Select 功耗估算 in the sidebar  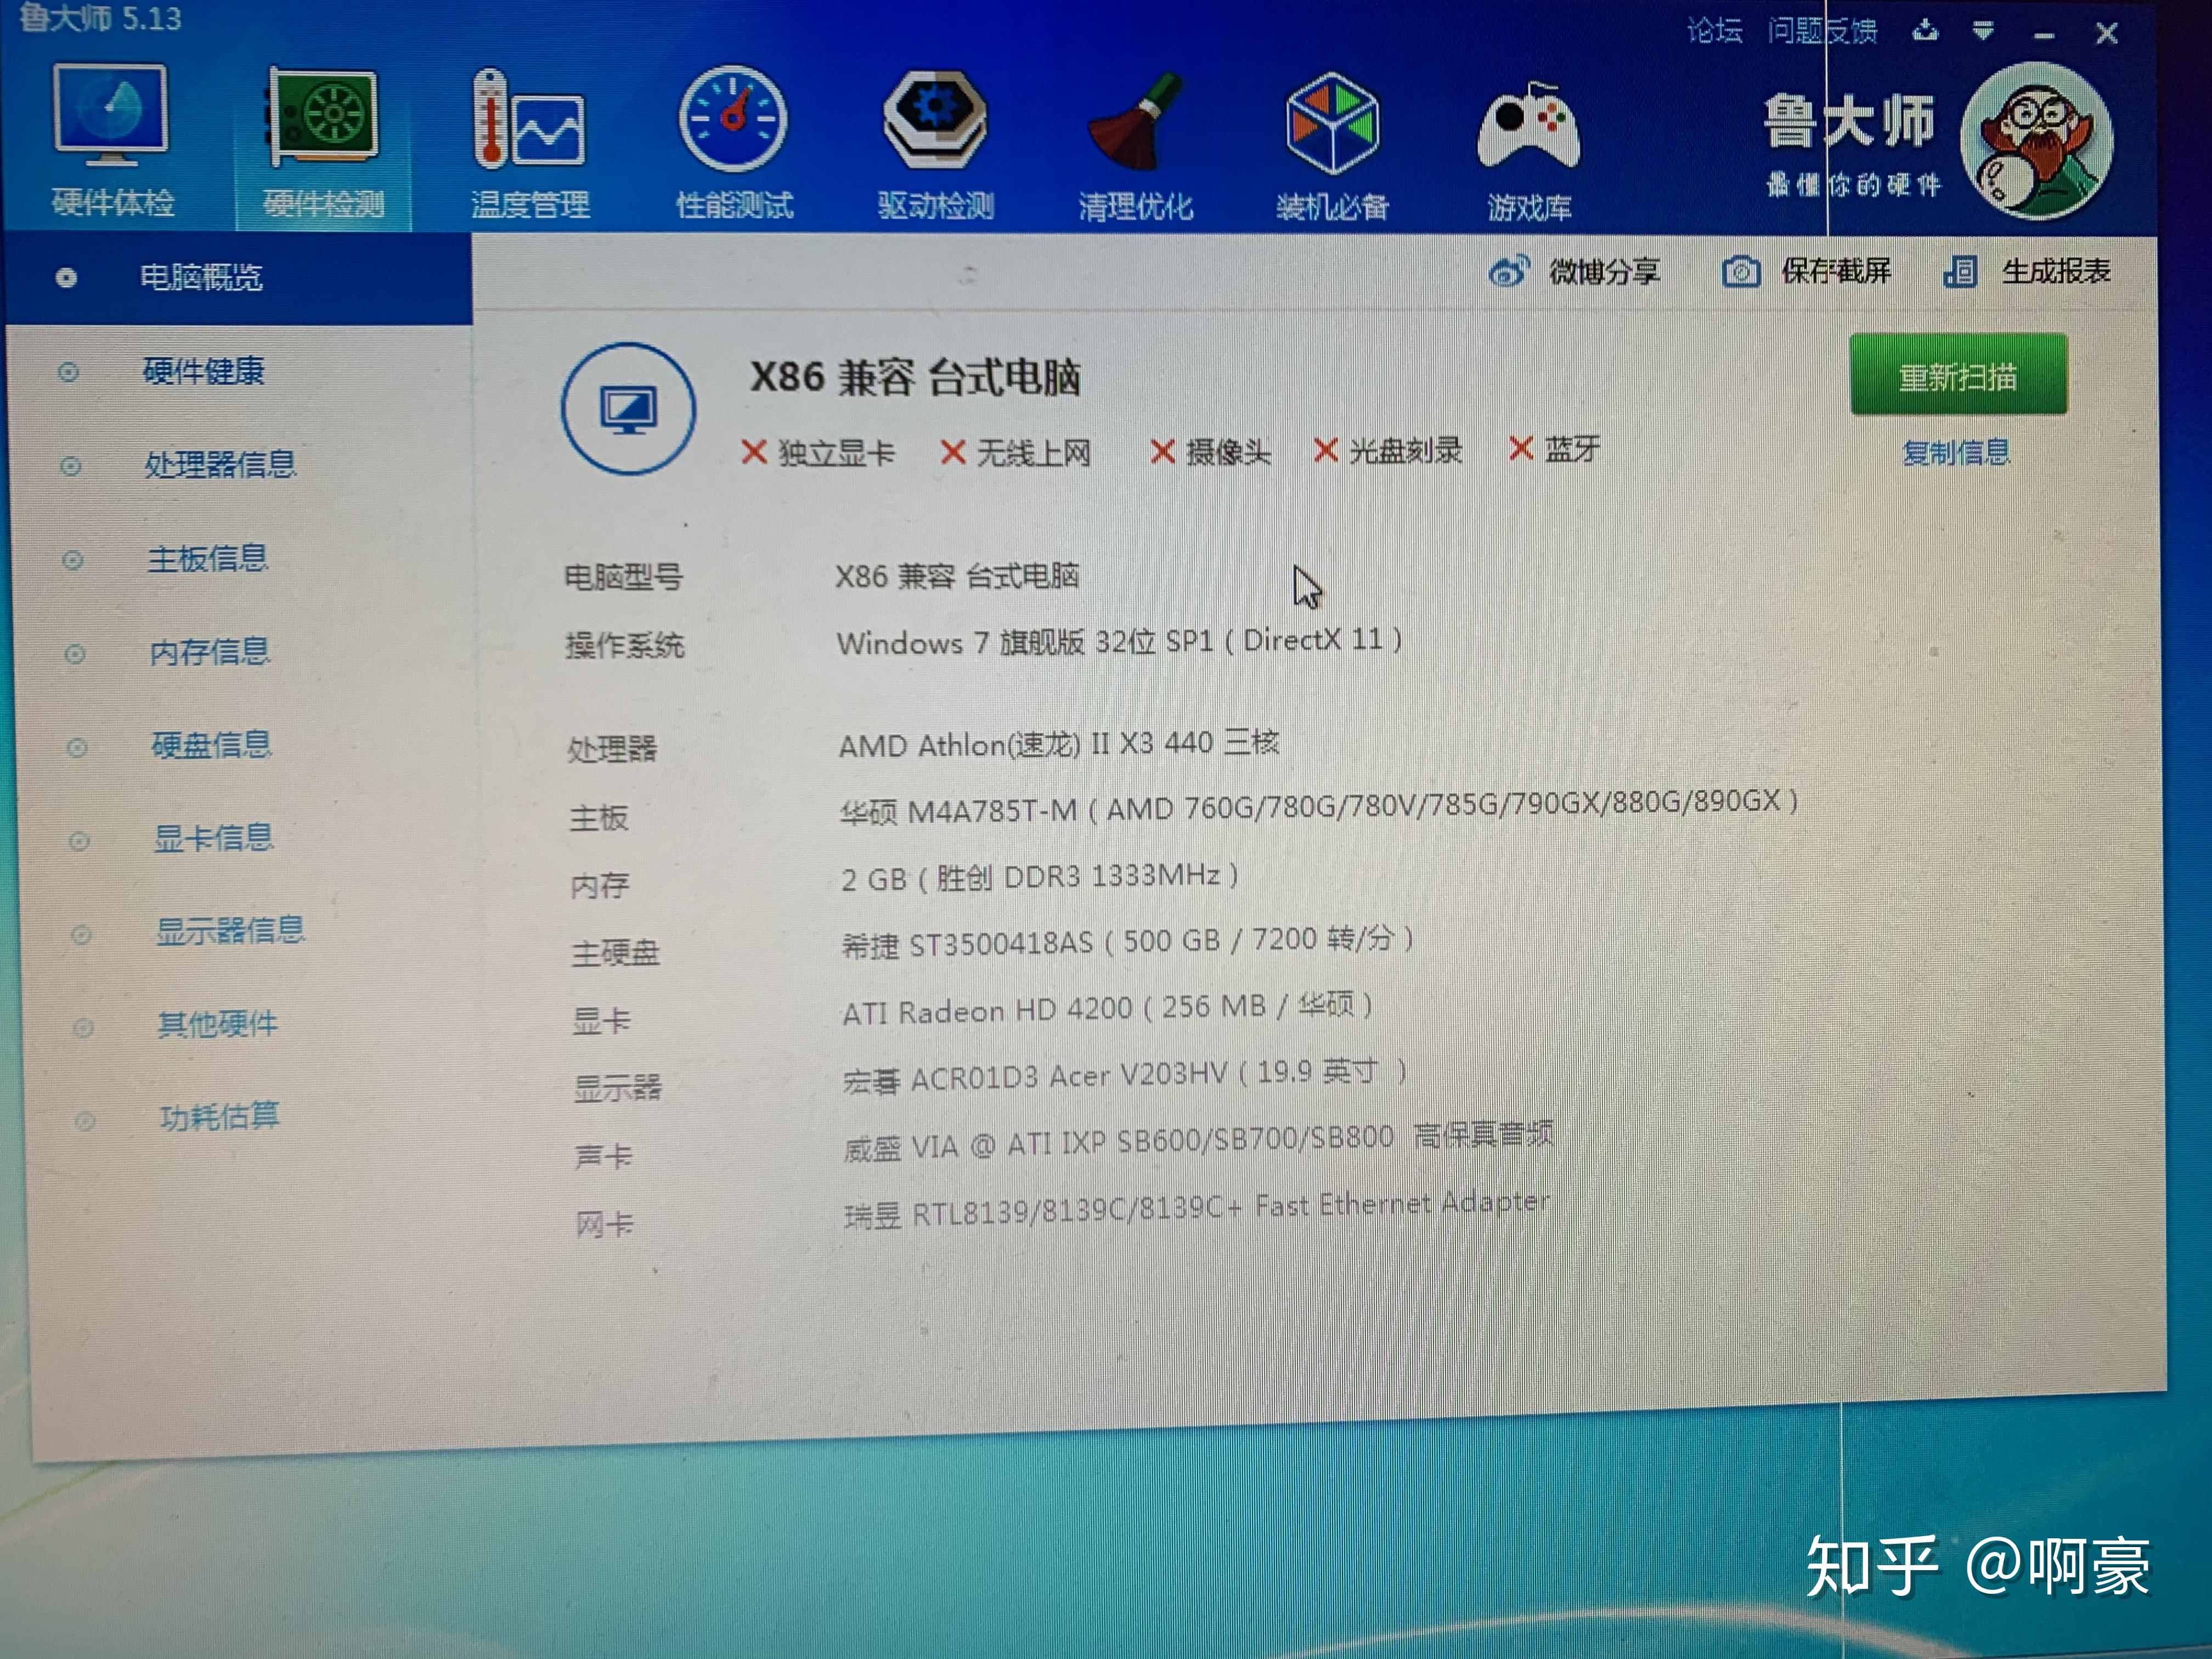[x=219, y=1117]
